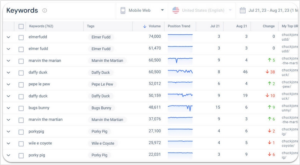Click the daffy duxk position trend sparkline

[x=180, y=72]
